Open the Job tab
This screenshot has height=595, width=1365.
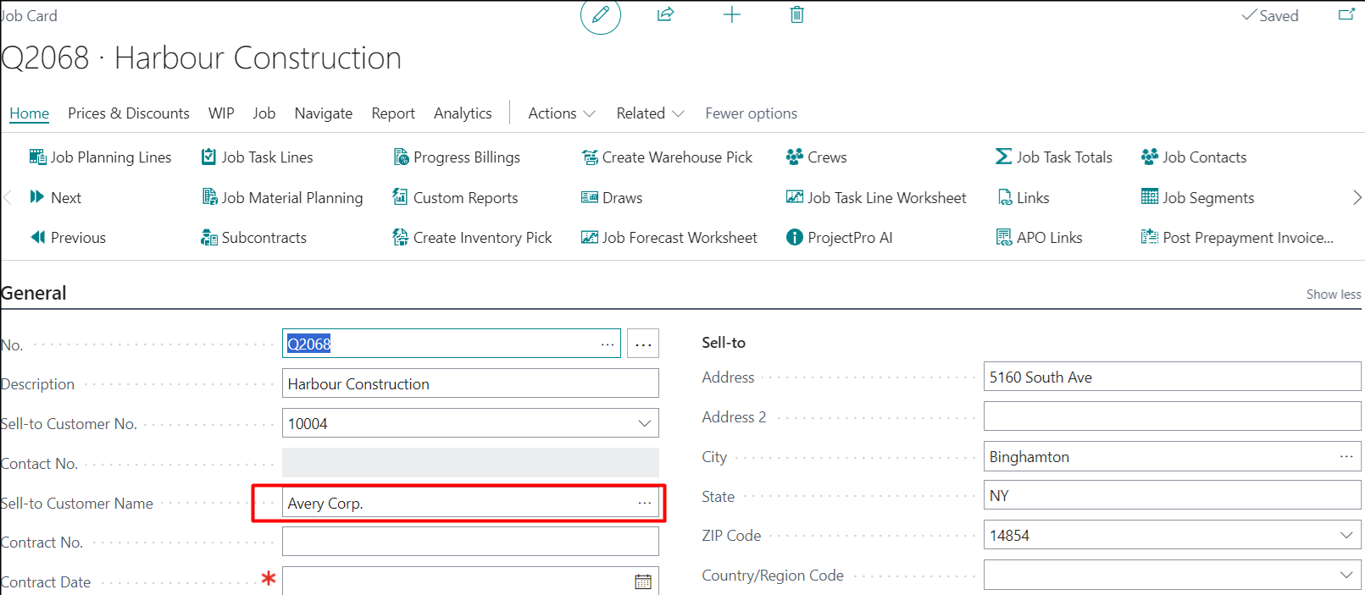click(x=264, y=113)
